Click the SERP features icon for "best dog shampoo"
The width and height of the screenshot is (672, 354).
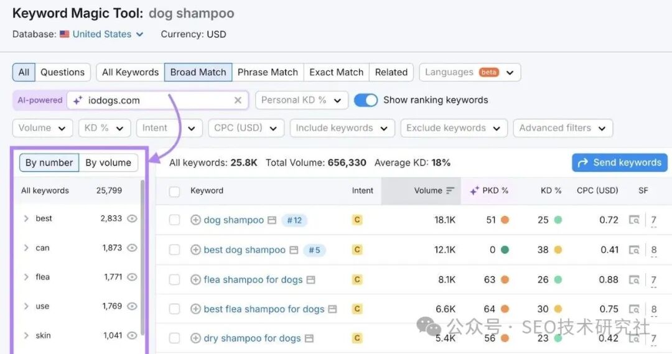click(634, 250)
